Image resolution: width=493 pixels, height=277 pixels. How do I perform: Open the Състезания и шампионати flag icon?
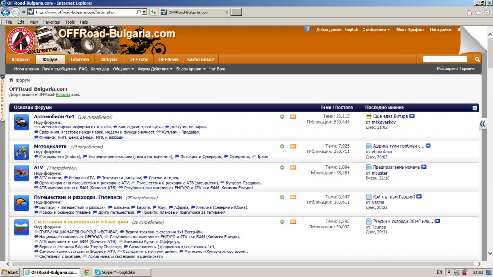tap(22, 227)
